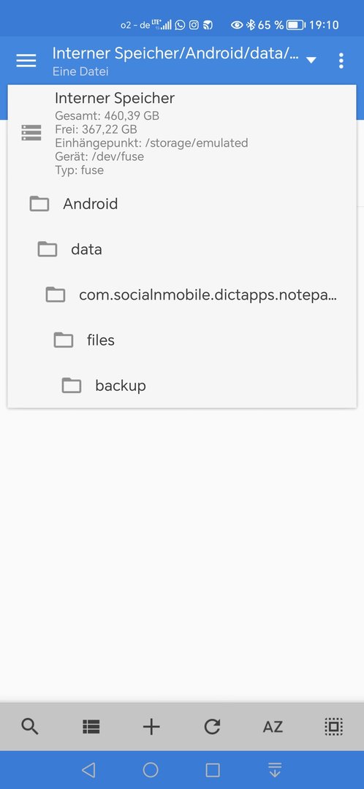This screenshot has width=364, height=789.
Task: Tap the path title Interner Speicher/Android/data
Action: click(x=175, y=53)
